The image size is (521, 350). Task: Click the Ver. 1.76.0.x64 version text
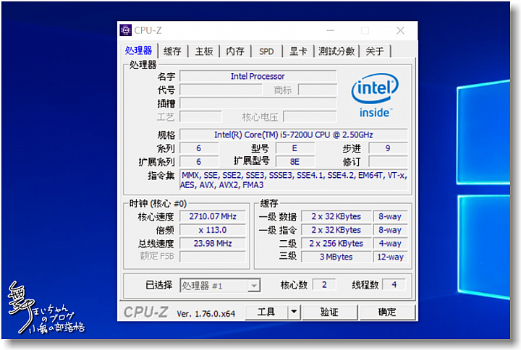pos(206,313)
